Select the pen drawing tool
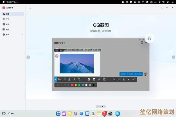The image size is (176, 117). point(70,79)
